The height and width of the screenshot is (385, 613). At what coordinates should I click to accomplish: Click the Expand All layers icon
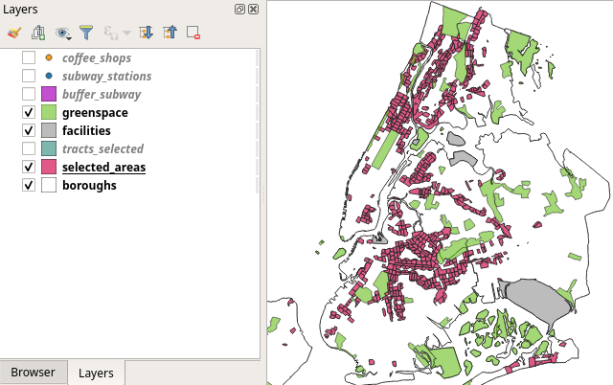146,33
